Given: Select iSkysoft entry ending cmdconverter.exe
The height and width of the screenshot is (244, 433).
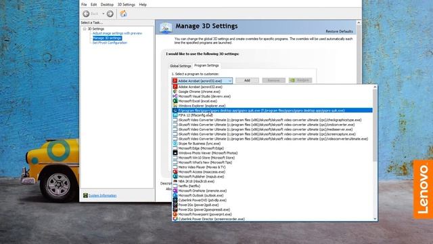Looking at the screenshot, I should coord(272,125).
